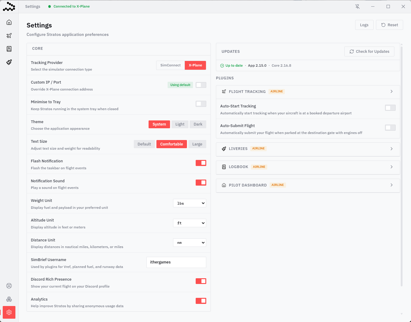
Task: Enable the Custom IP / Port toggle
Action: tap(201, 85)
